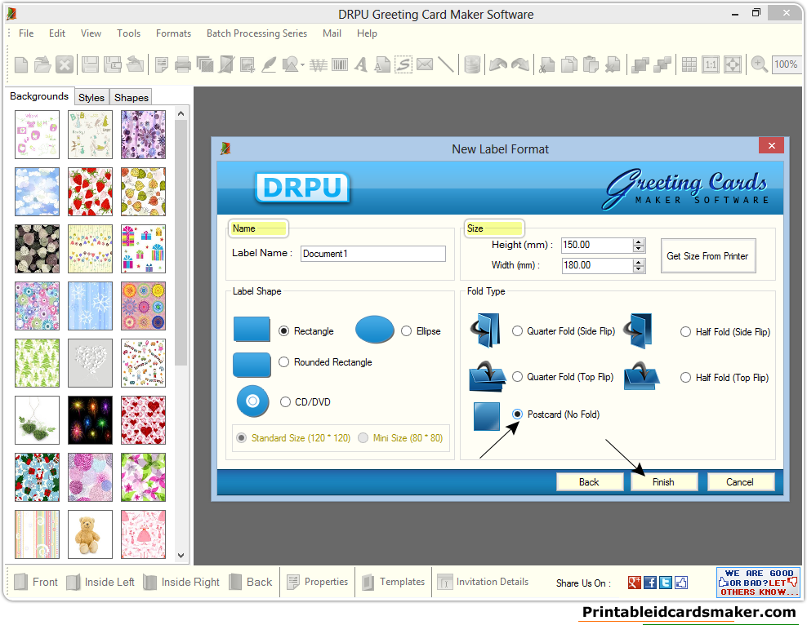Screen dimensions: 807x625
Task: Switch to the Shapes tab
Action: point(132,97)
